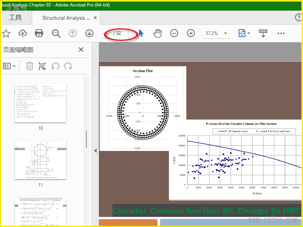
Task: Close the 页面缩略图 panel
Action: [x=81, y=50]
